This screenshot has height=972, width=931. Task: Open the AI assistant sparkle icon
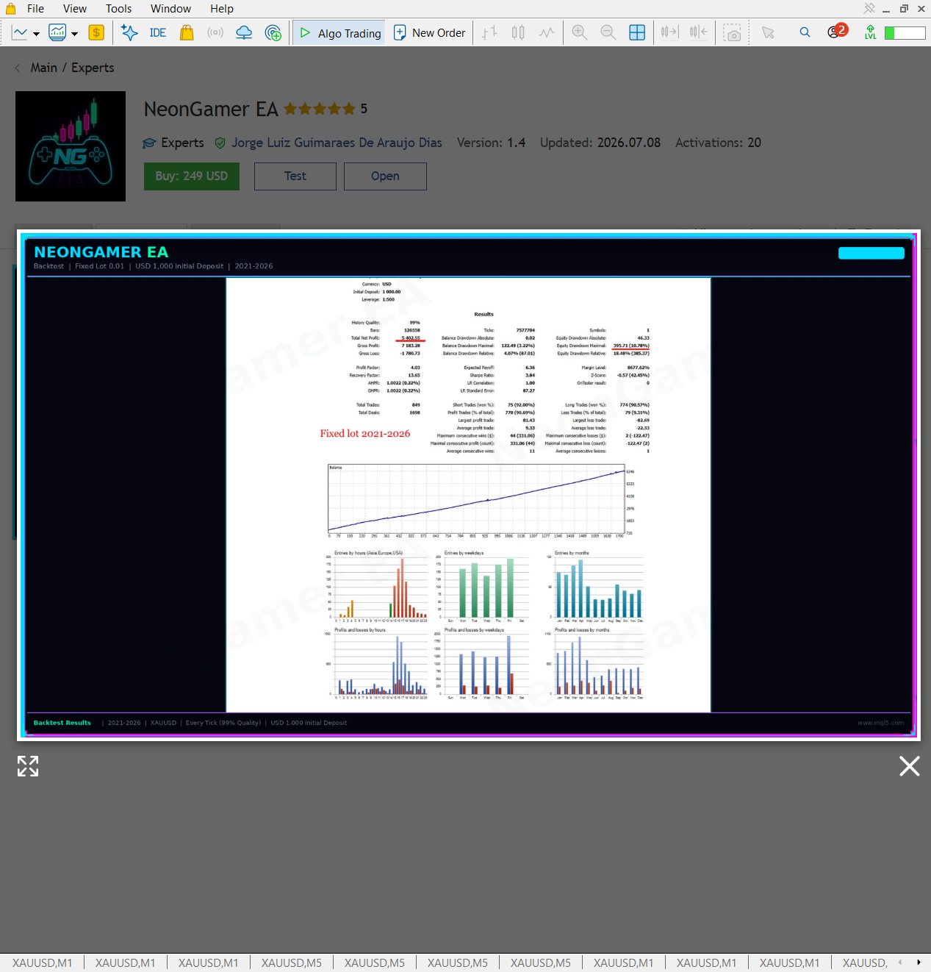click(129, 32)
